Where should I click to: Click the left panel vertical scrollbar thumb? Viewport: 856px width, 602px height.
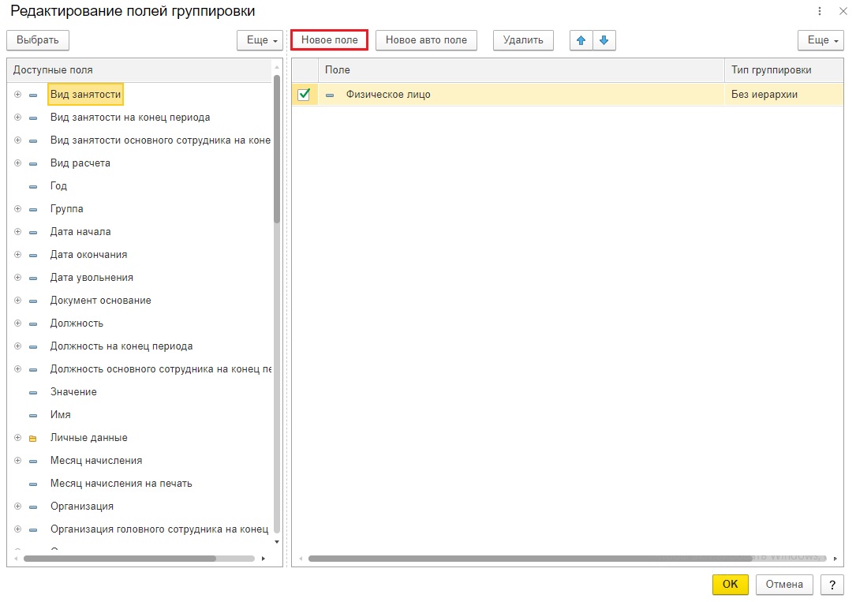pyautogui.click(x=277, y=150)
